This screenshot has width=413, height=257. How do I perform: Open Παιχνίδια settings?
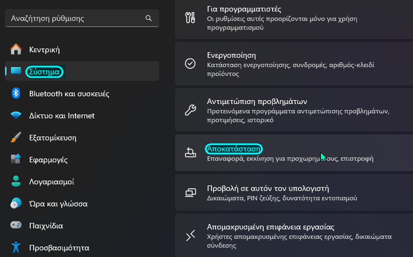point(82,226)
